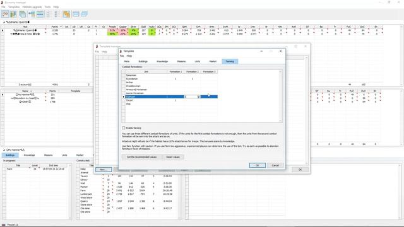Switch to Template Buildings tab
404x227 pixels.
click(143, 62)
